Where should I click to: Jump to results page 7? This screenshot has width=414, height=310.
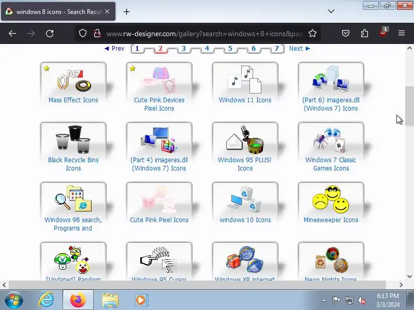click(277, 49)
